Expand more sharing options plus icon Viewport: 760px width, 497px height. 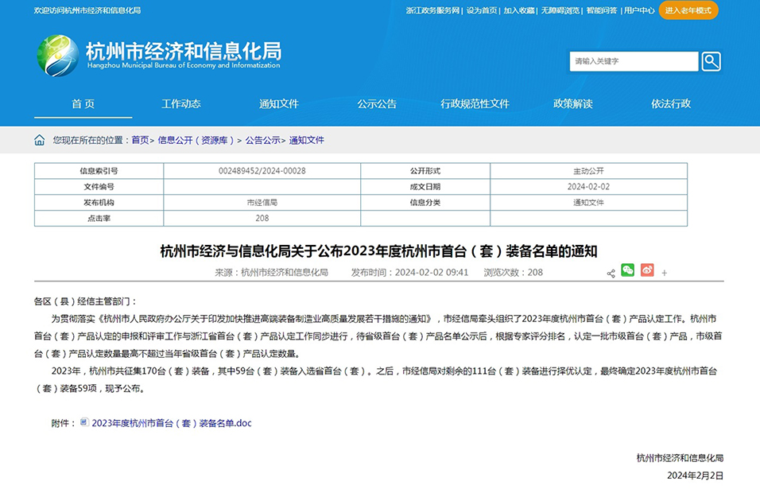(665, 273)
